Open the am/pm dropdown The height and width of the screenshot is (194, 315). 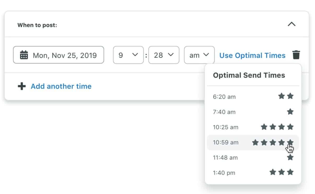tap(199, 55)
